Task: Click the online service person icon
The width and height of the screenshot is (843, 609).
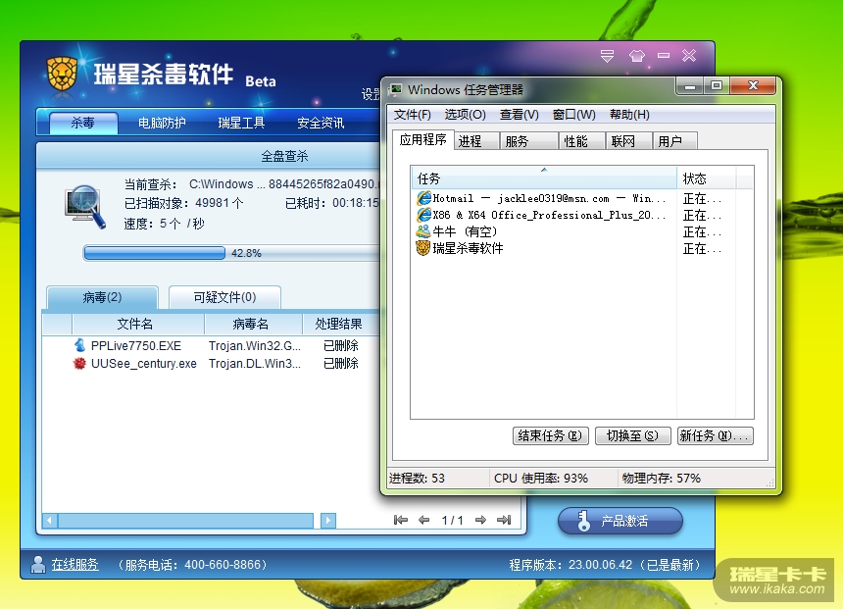Action: [x=37, y=564]
